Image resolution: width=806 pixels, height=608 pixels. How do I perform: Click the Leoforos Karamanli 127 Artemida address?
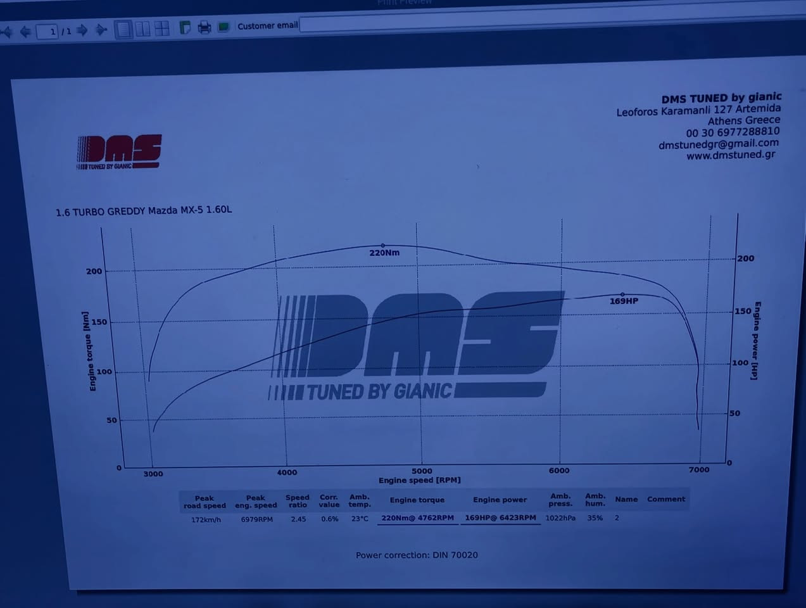698,110
